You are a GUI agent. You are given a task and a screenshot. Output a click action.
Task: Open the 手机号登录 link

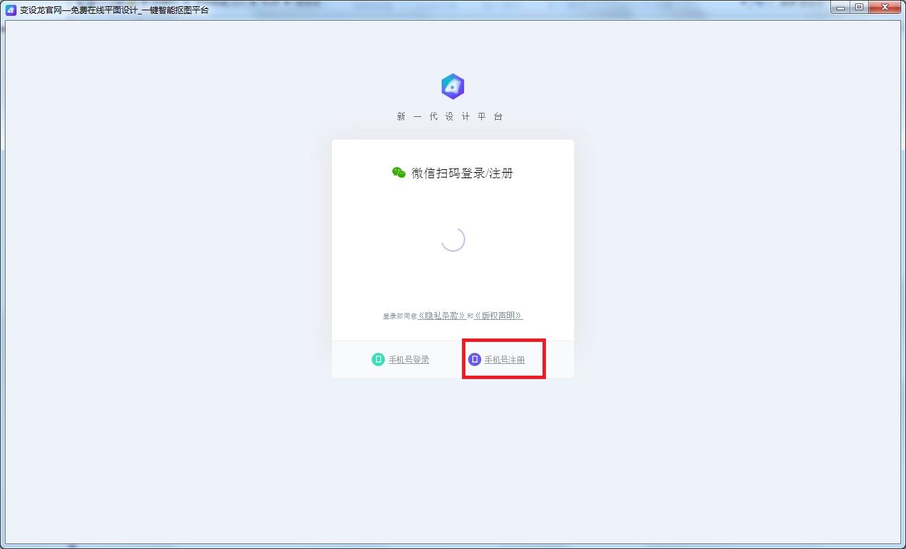(x=409, y=360)
